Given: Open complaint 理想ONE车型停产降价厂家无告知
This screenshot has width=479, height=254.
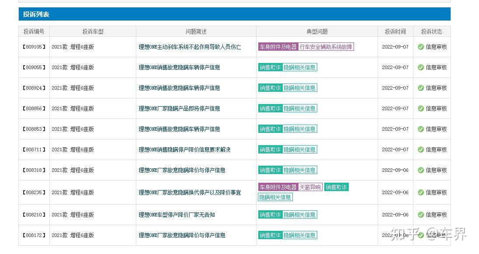Looking at the screenshot, I should (177, 215).
